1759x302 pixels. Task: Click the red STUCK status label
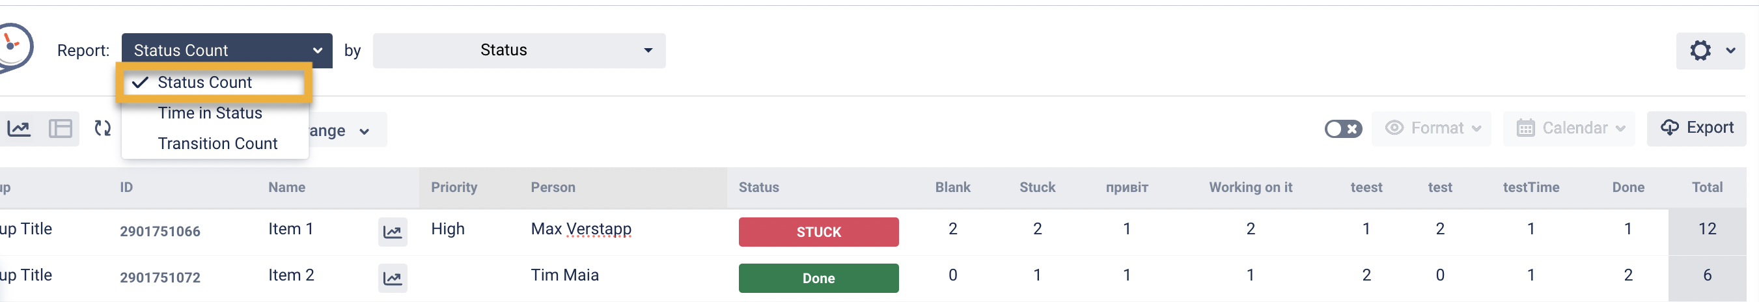818,232
